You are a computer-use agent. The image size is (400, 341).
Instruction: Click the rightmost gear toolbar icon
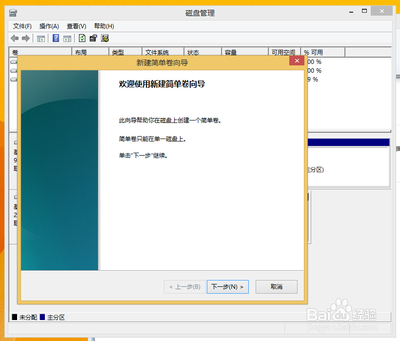click(x=105, y=38)
